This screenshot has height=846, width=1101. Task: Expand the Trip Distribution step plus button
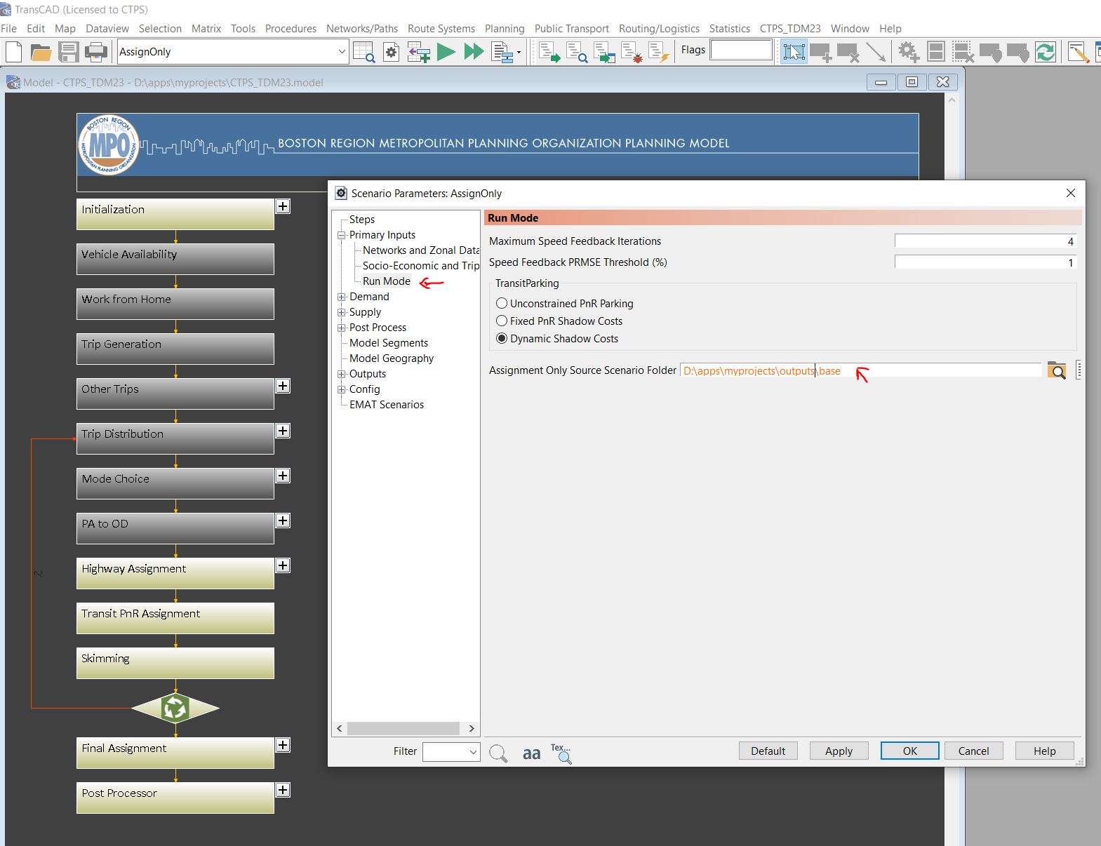[283, 431]
